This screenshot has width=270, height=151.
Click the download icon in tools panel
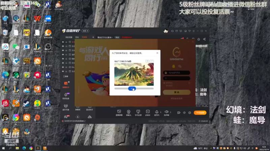click(x=78, y=117)
